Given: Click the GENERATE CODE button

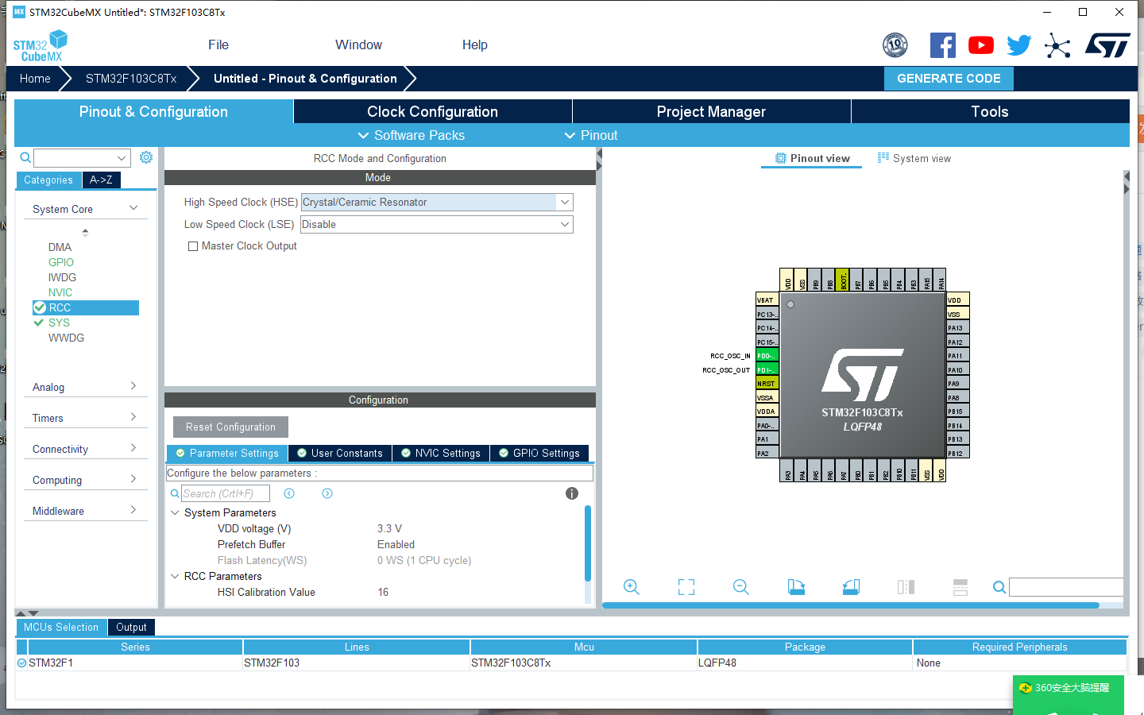Looking at the screenshot, I should click(x=949, y=78).
